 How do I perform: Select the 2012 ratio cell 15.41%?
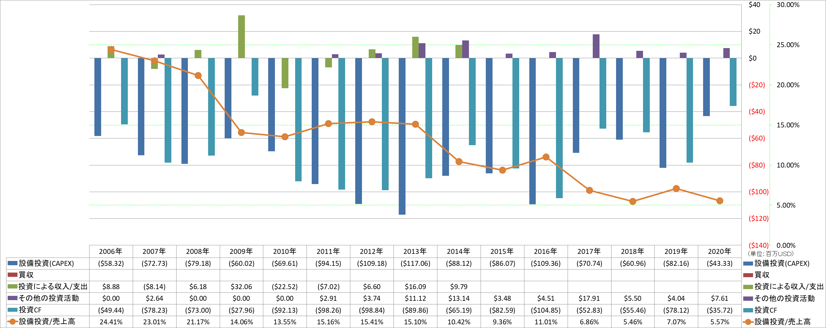coord(372,322)
